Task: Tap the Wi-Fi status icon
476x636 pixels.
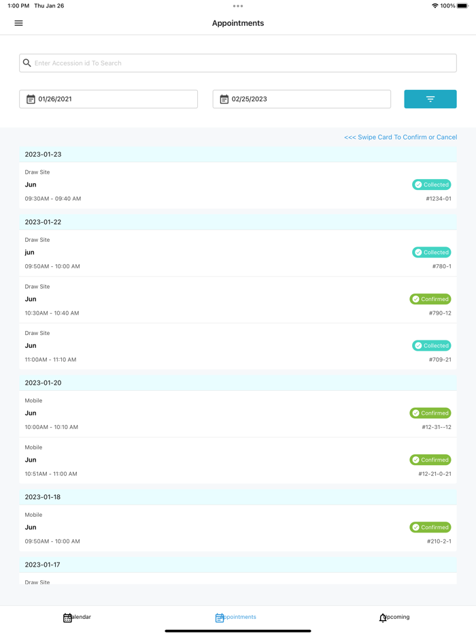Action: coord(435,5)
